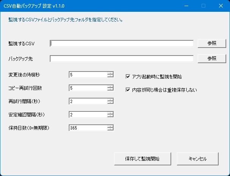Screen dimensions: 230x176
Task: Click the 保持日数 value field showing 365
Action: point(88,128)
